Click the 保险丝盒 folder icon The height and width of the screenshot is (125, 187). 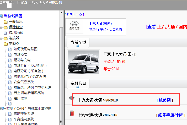pos(6,27)
